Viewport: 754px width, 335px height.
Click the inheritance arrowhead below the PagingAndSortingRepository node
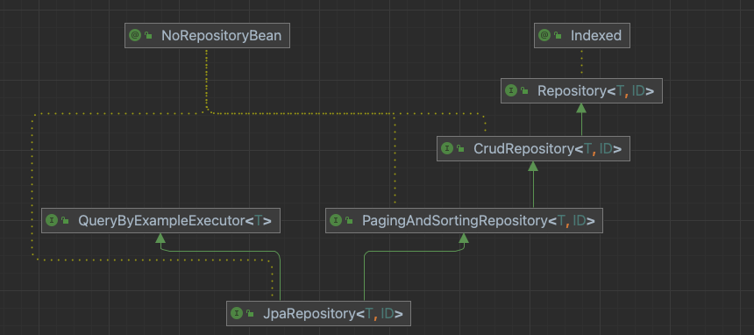(464, 238)
